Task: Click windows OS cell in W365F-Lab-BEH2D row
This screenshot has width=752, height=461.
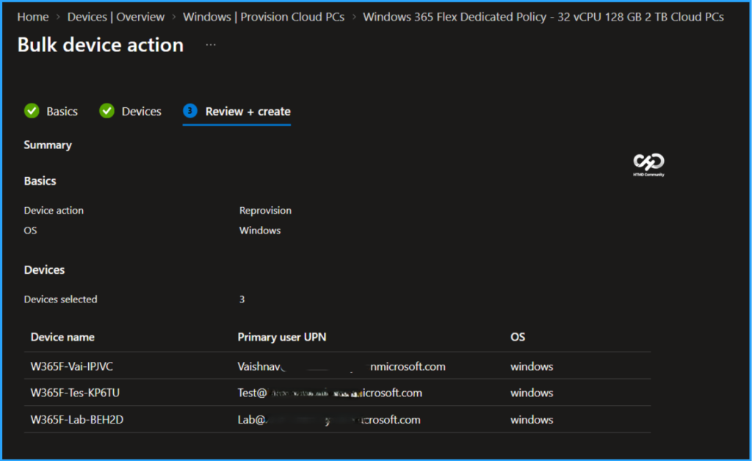Action: (x=532, y=419)
